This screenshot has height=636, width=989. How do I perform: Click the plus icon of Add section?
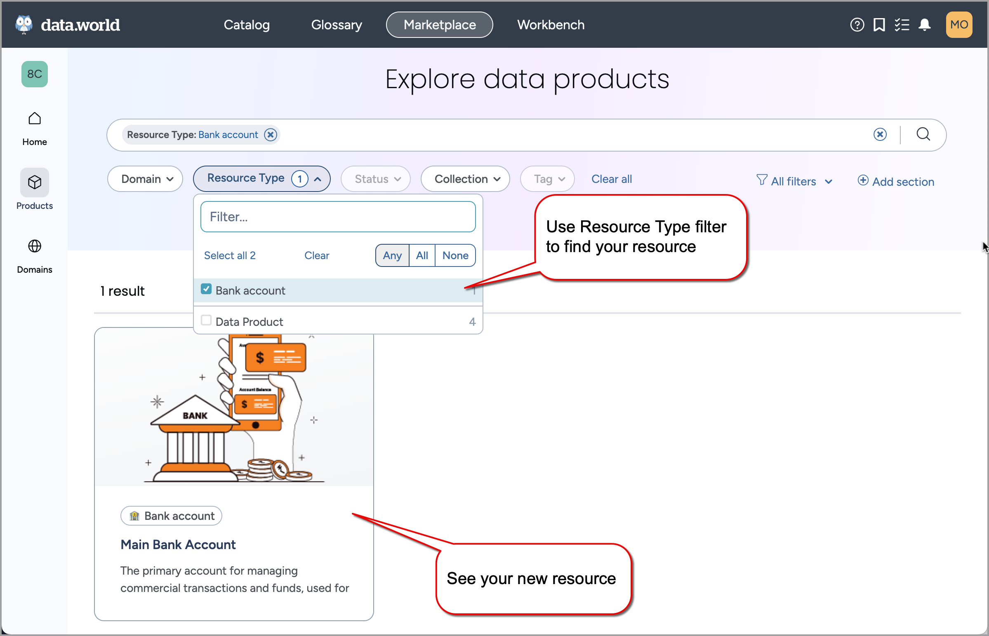pos(862,180)
